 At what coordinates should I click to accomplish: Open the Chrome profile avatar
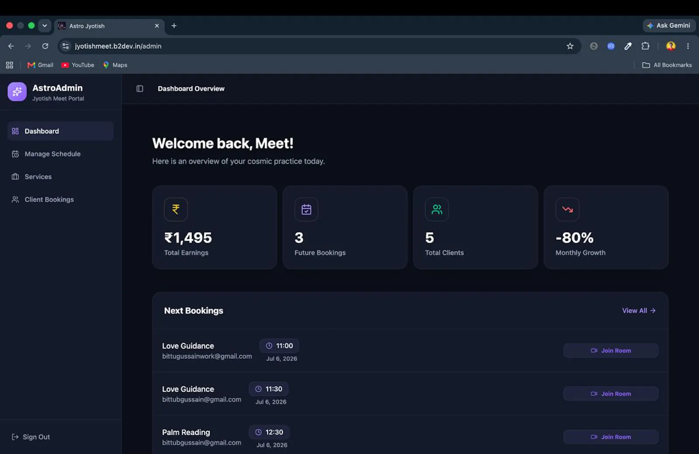click(671, 46)
